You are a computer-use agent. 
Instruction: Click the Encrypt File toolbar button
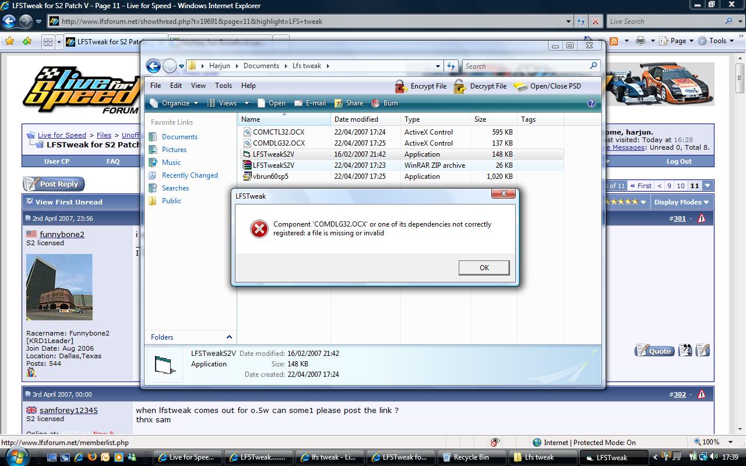coord(421,86)
